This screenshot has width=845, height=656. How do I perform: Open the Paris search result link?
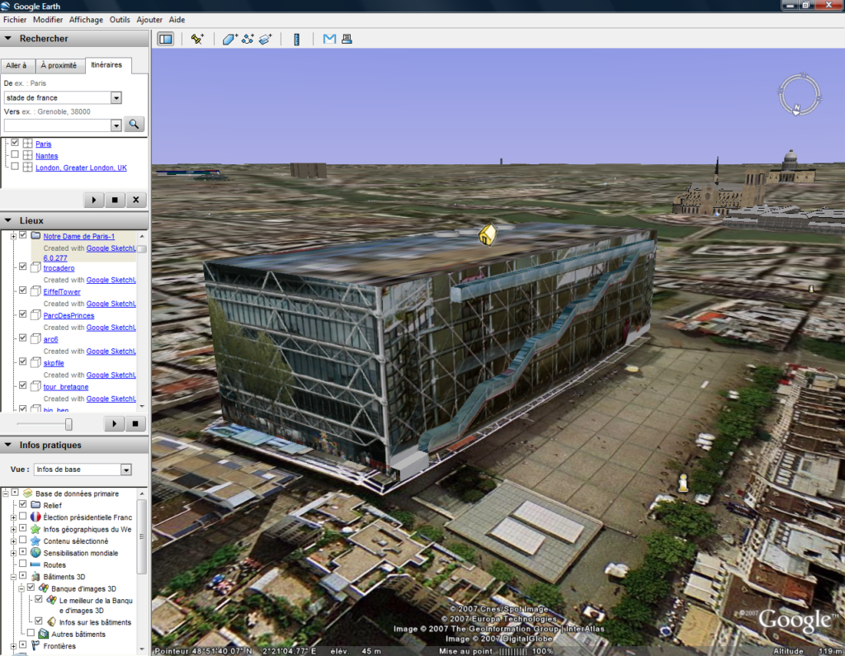(43, 144)
